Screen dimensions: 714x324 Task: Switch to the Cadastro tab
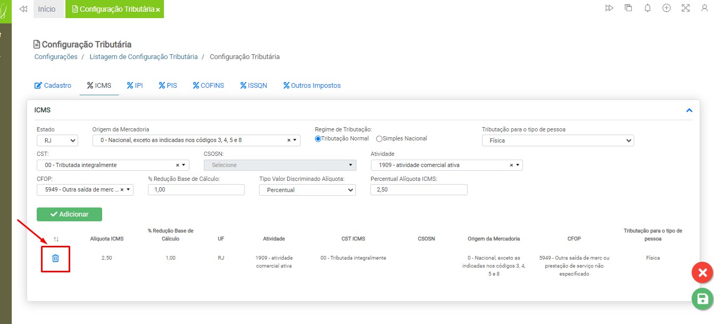pos(53,85)
